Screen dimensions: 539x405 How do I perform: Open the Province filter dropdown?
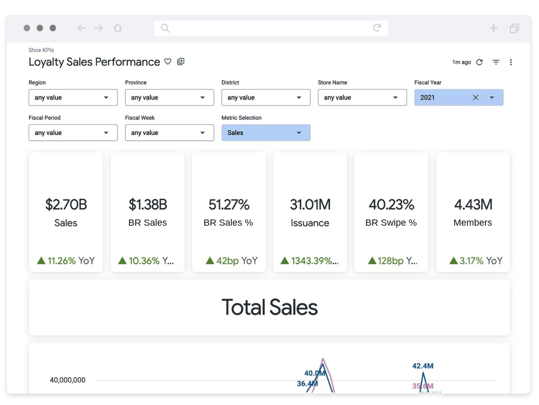[x=170, y=97]
